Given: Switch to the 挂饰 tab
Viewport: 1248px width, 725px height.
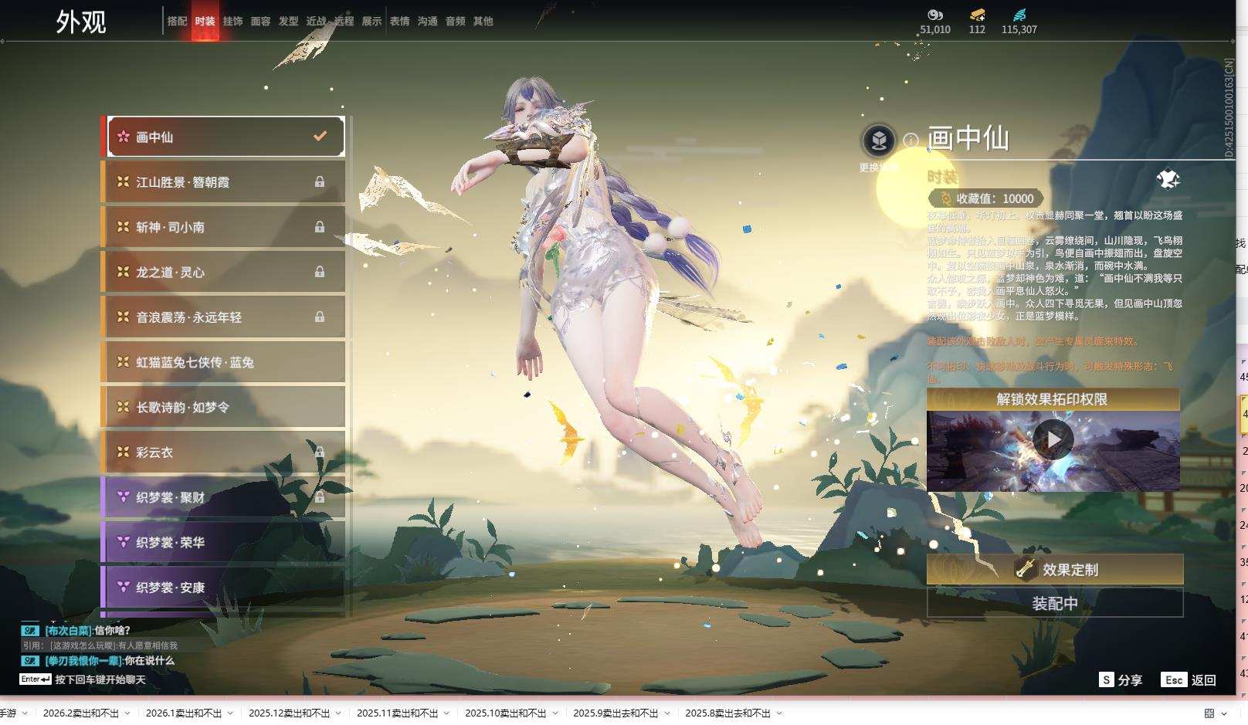Looking at the screenshot, I should click(232, 22).
